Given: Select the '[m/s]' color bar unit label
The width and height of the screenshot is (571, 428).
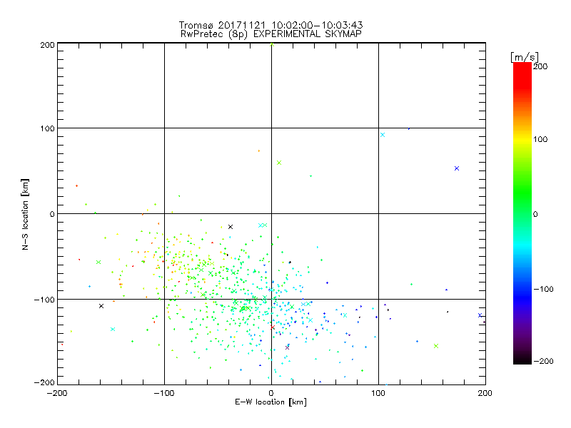Looking at the screenshot, I should [x=525, y=57].
